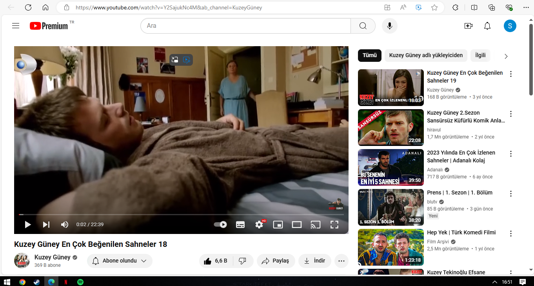Screen dimensions: 534x286
Task: Download the video with İndir
Action: [315, 261]
